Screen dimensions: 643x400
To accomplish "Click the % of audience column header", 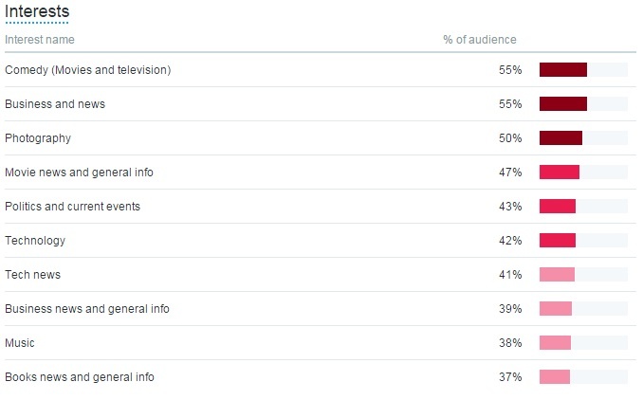I will 479,40.
